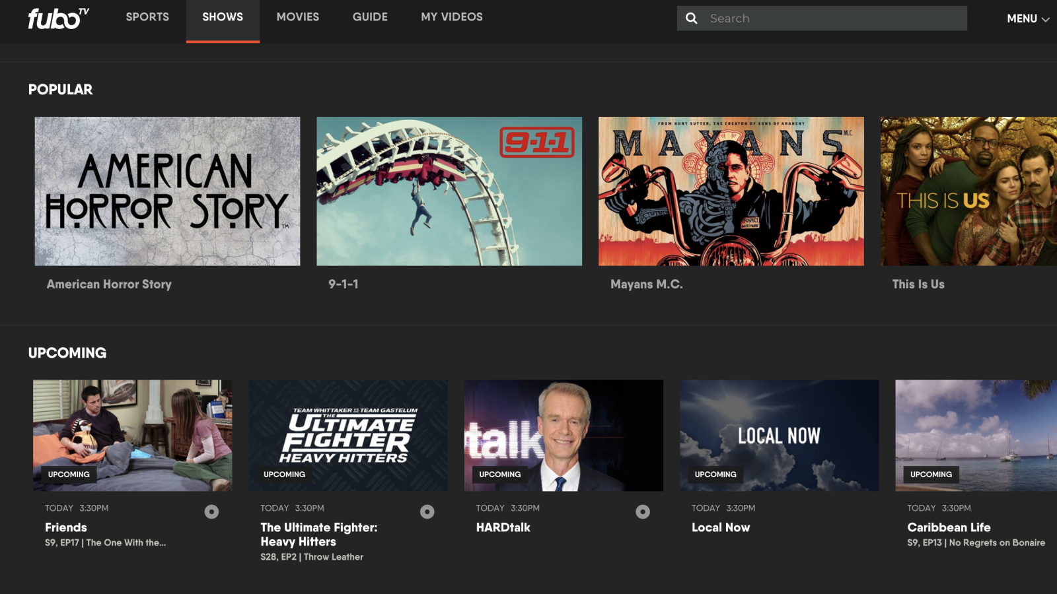The image size is (1057, 594).
Task: Open the 9-1-1 roller coaster thumbnail
Action: click(449, 191)
